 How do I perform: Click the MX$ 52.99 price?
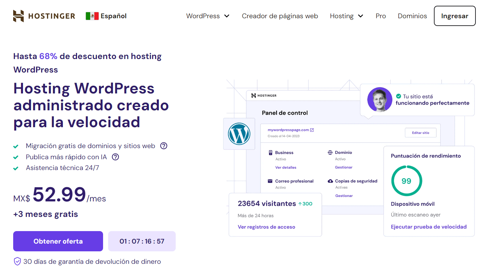[x=59, y=195]
